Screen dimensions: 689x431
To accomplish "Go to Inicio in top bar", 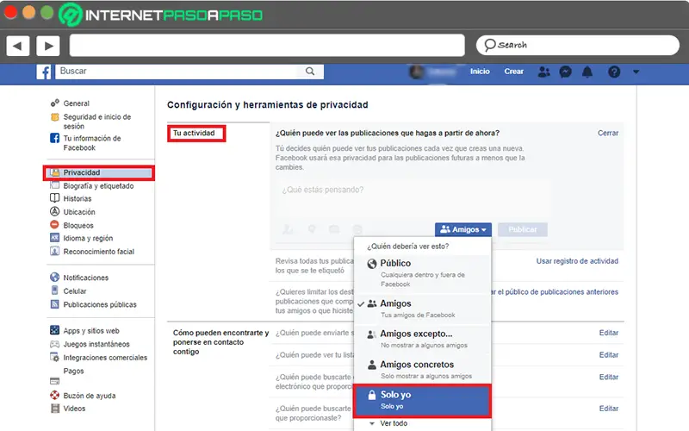I will point(480,72).
